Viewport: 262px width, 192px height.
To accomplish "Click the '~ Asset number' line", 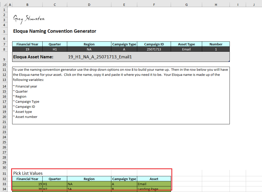I will tap(25, 117).
